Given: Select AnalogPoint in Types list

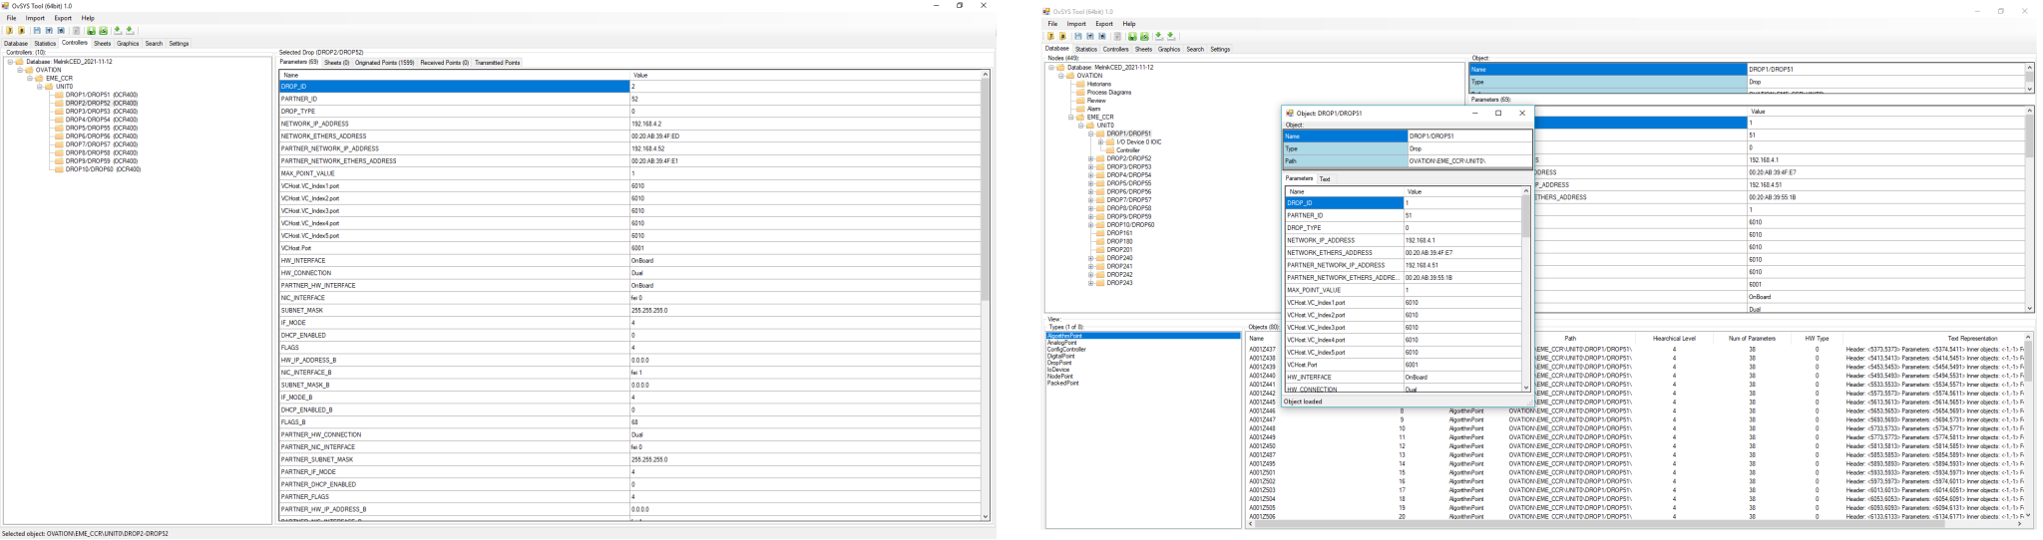Looking at the screenshot, I should [x=1061, y=343].
